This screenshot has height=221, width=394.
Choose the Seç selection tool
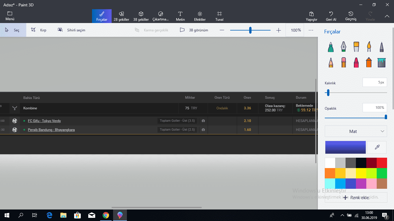[x=13, y=30]
